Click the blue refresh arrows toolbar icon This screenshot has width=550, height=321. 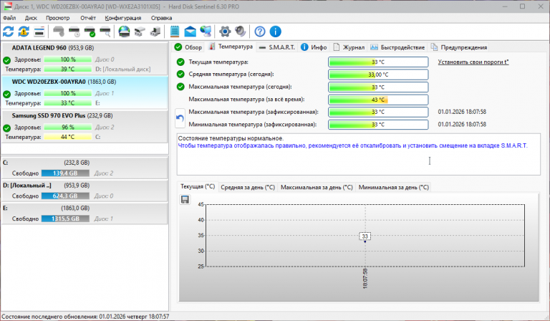click(x=9, y=32)
